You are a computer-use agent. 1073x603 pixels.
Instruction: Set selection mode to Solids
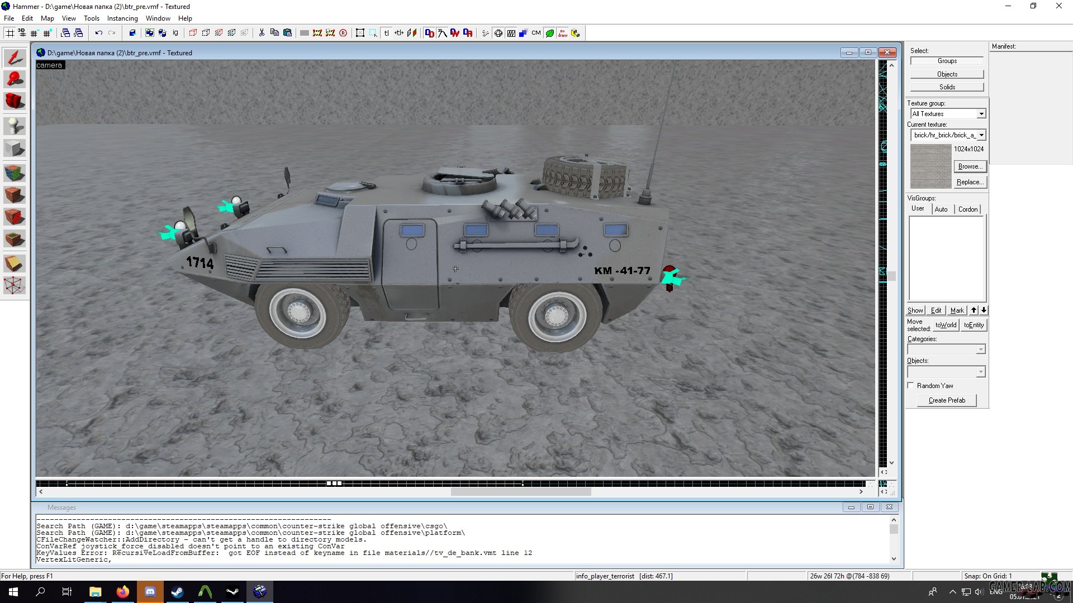point(947,87)
